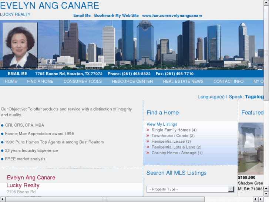269x202 pixels.
Task: Click fax number (281) 498-7710
Action: 179,74
